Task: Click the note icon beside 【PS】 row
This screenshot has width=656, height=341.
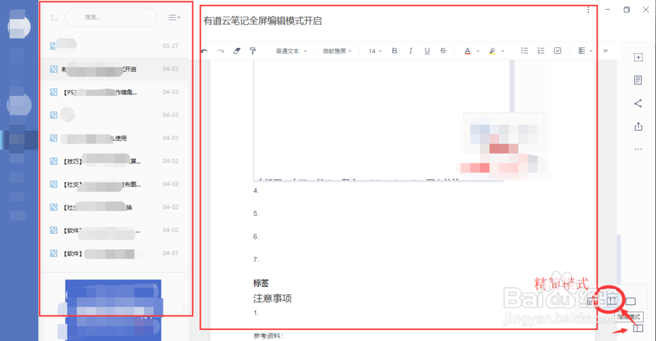Action: [x=54, y=92]
